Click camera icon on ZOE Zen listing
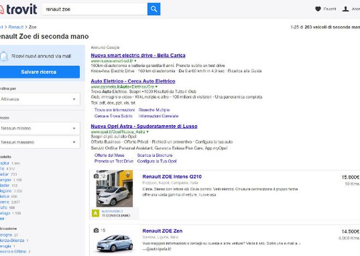 [x=96, y=230]
